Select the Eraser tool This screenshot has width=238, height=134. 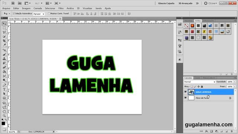pyautogui.click(x=4, y=67)
